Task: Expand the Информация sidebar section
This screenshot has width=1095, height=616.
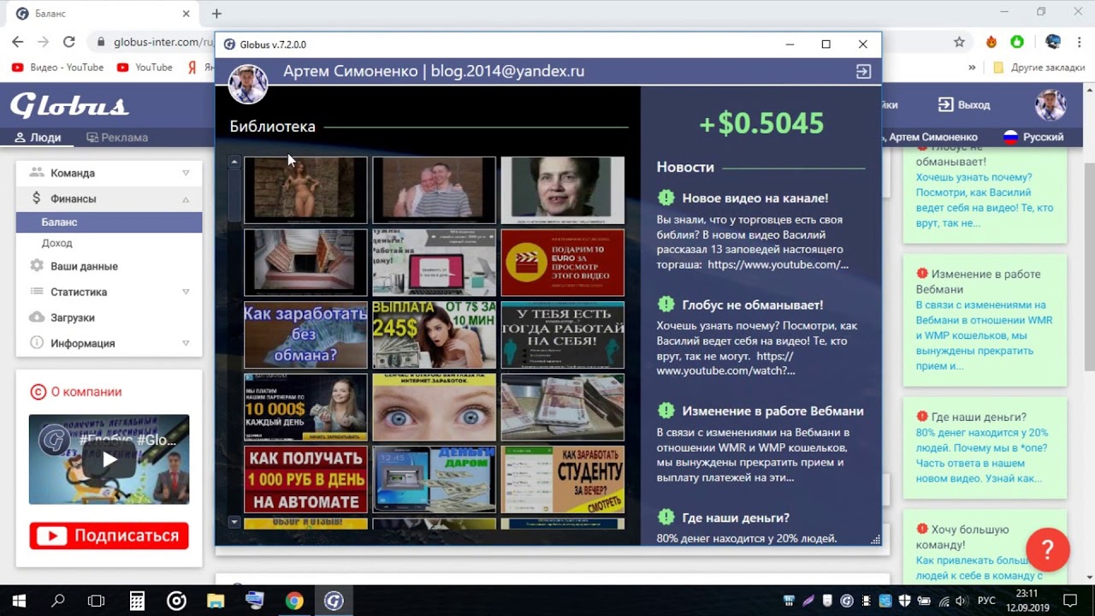Action: 109,343
